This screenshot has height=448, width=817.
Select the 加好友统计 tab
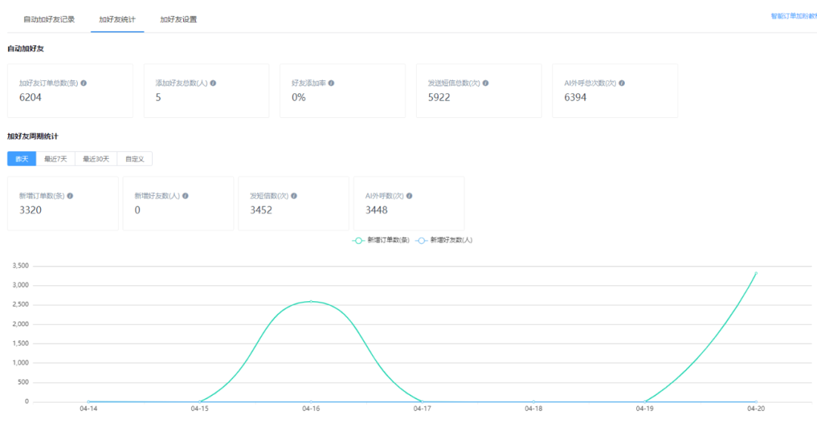[x=117, y=19]
